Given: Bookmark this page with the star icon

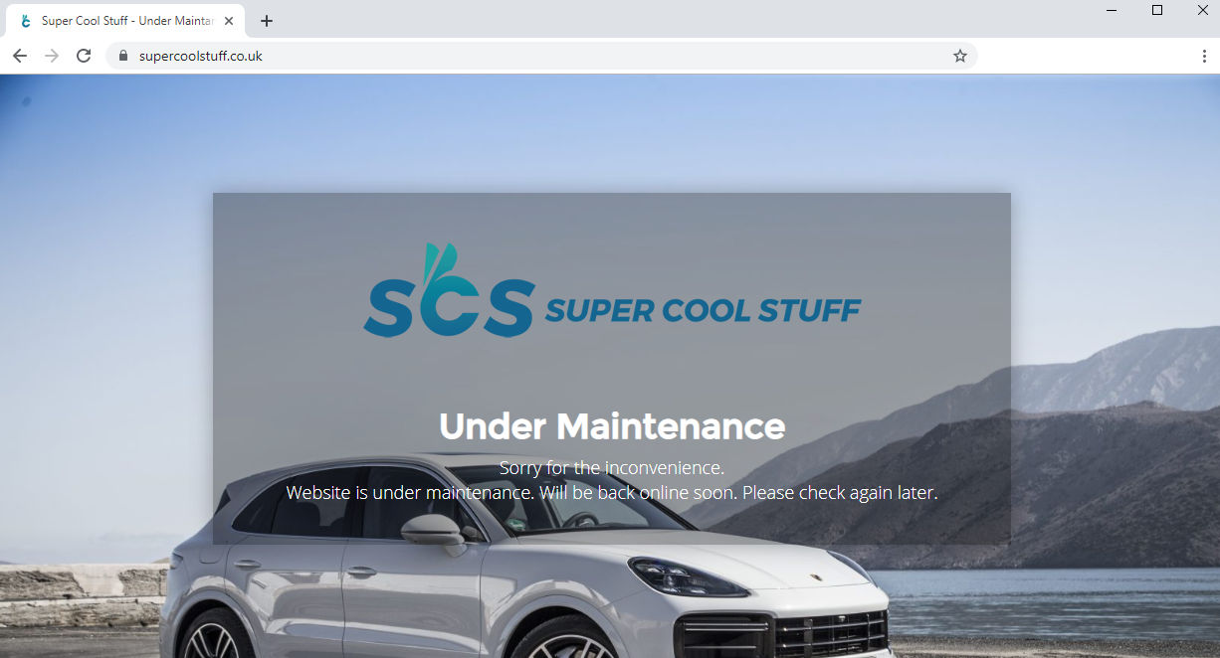Looking at the screenshot, I should coord(960,56).
